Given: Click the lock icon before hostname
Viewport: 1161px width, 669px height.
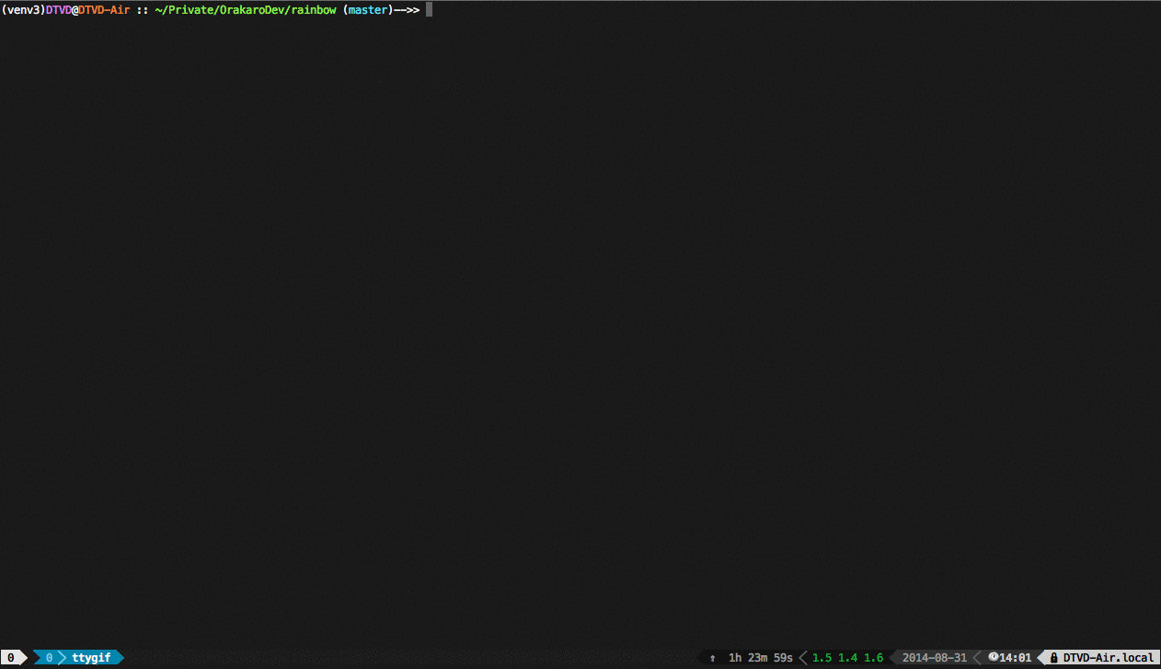Looking at the screenshot, I should [1054, 658].
